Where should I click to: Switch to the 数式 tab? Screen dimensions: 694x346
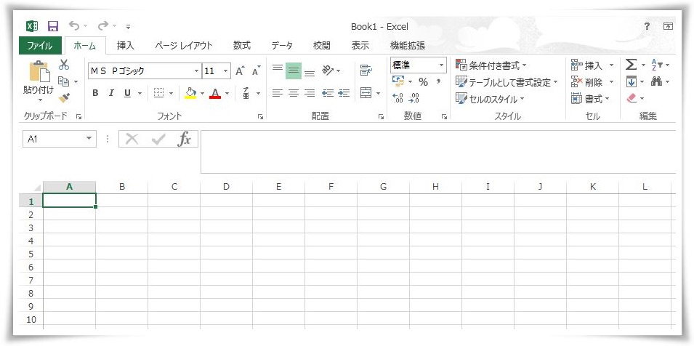(x=242, y=45)
